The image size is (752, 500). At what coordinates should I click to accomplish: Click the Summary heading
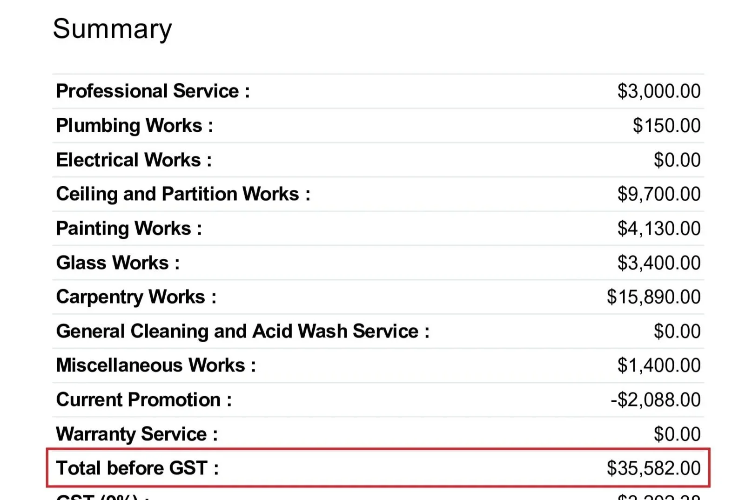pyautogui.click(x=112, y=29)
